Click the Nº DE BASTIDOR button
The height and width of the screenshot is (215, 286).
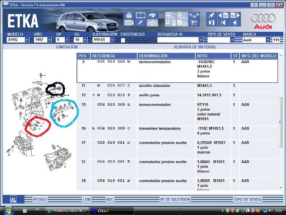click(175, 199)
